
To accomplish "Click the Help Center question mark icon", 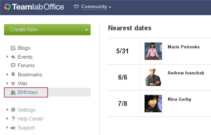I will pos(13,119).
